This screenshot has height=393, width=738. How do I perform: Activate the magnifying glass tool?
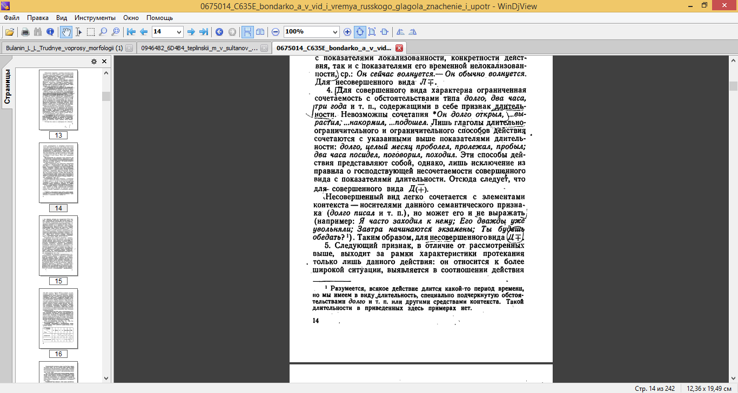[103, 32]
